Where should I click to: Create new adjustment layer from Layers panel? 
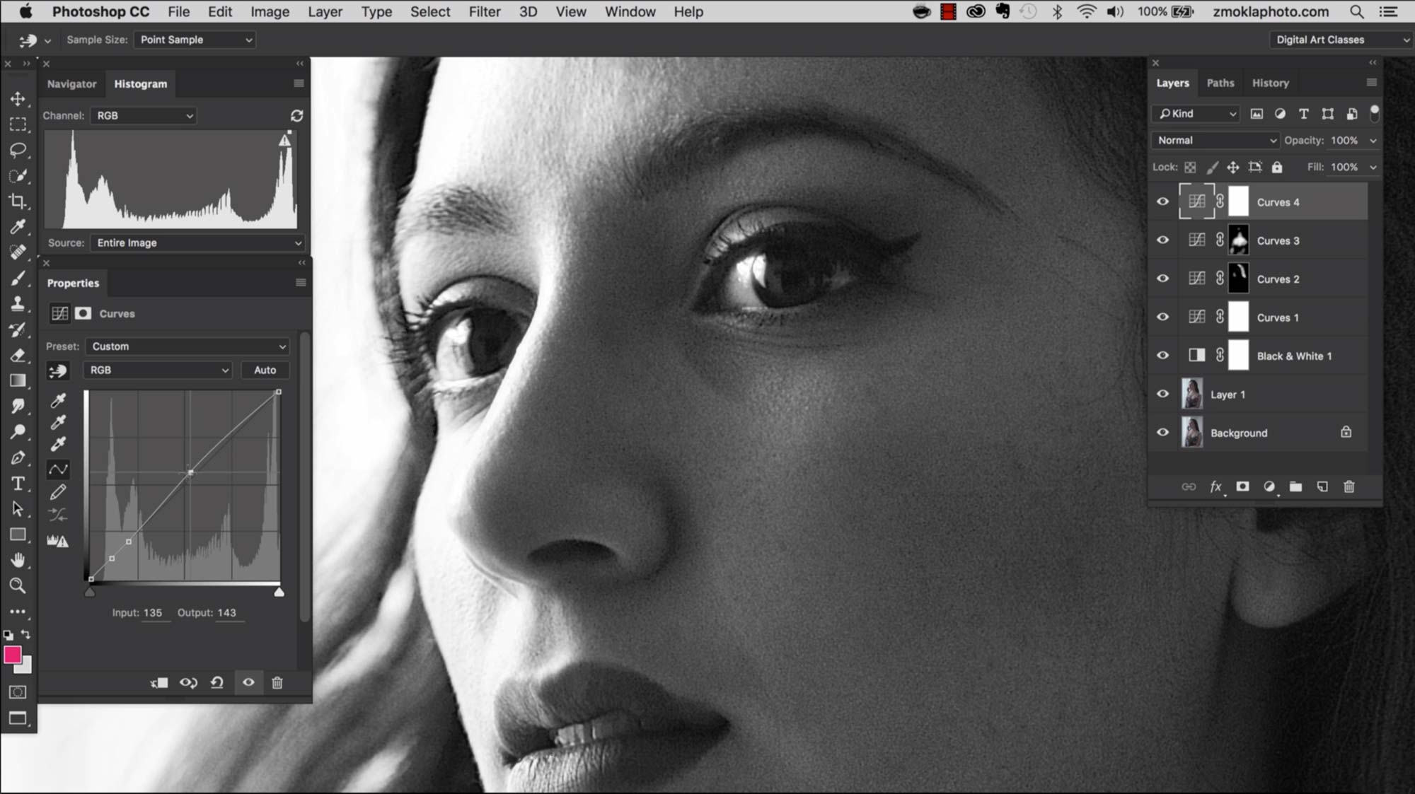click(1269, 486)
